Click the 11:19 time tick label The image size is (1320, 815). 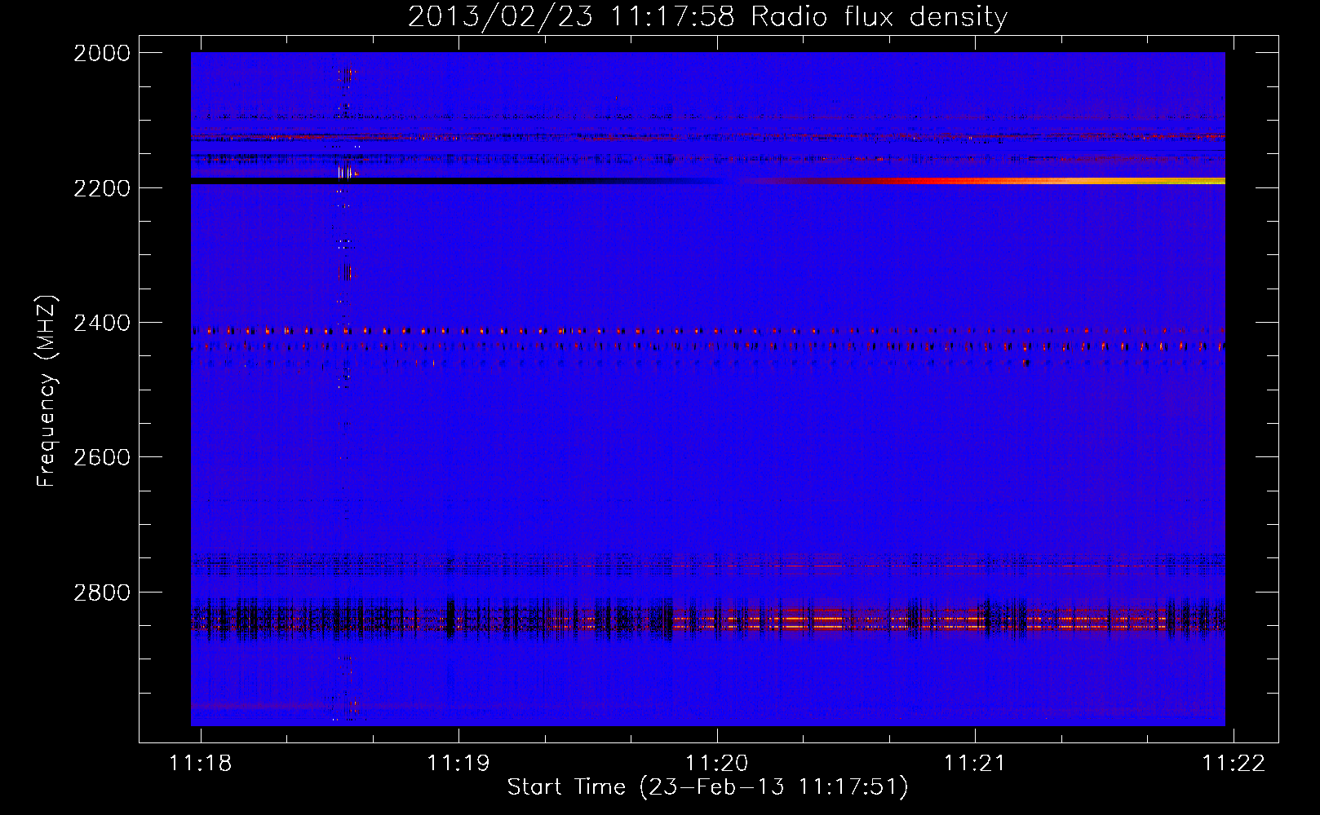click(x=458, y=763)
